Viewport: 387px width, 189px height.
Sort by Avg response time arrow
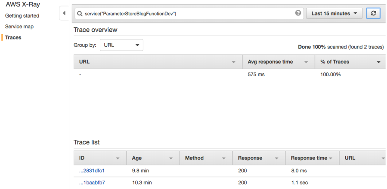click(306, 62)
